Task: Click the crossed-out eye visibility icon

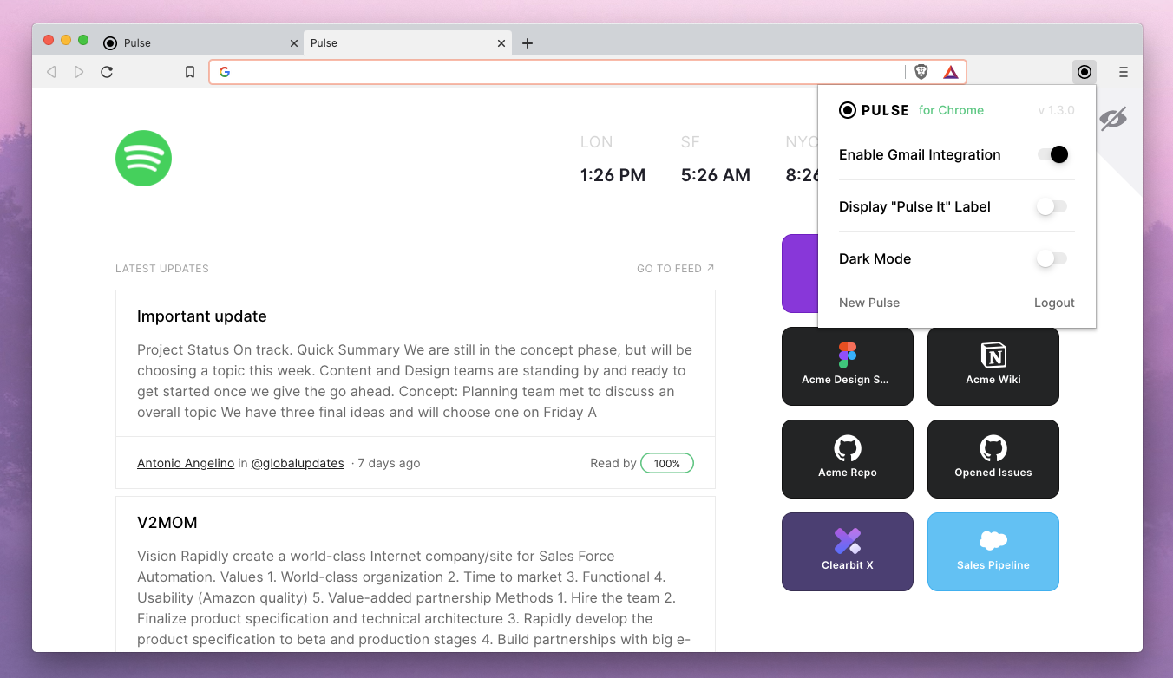Action: pyautogui.click(x=1112, y=119)
